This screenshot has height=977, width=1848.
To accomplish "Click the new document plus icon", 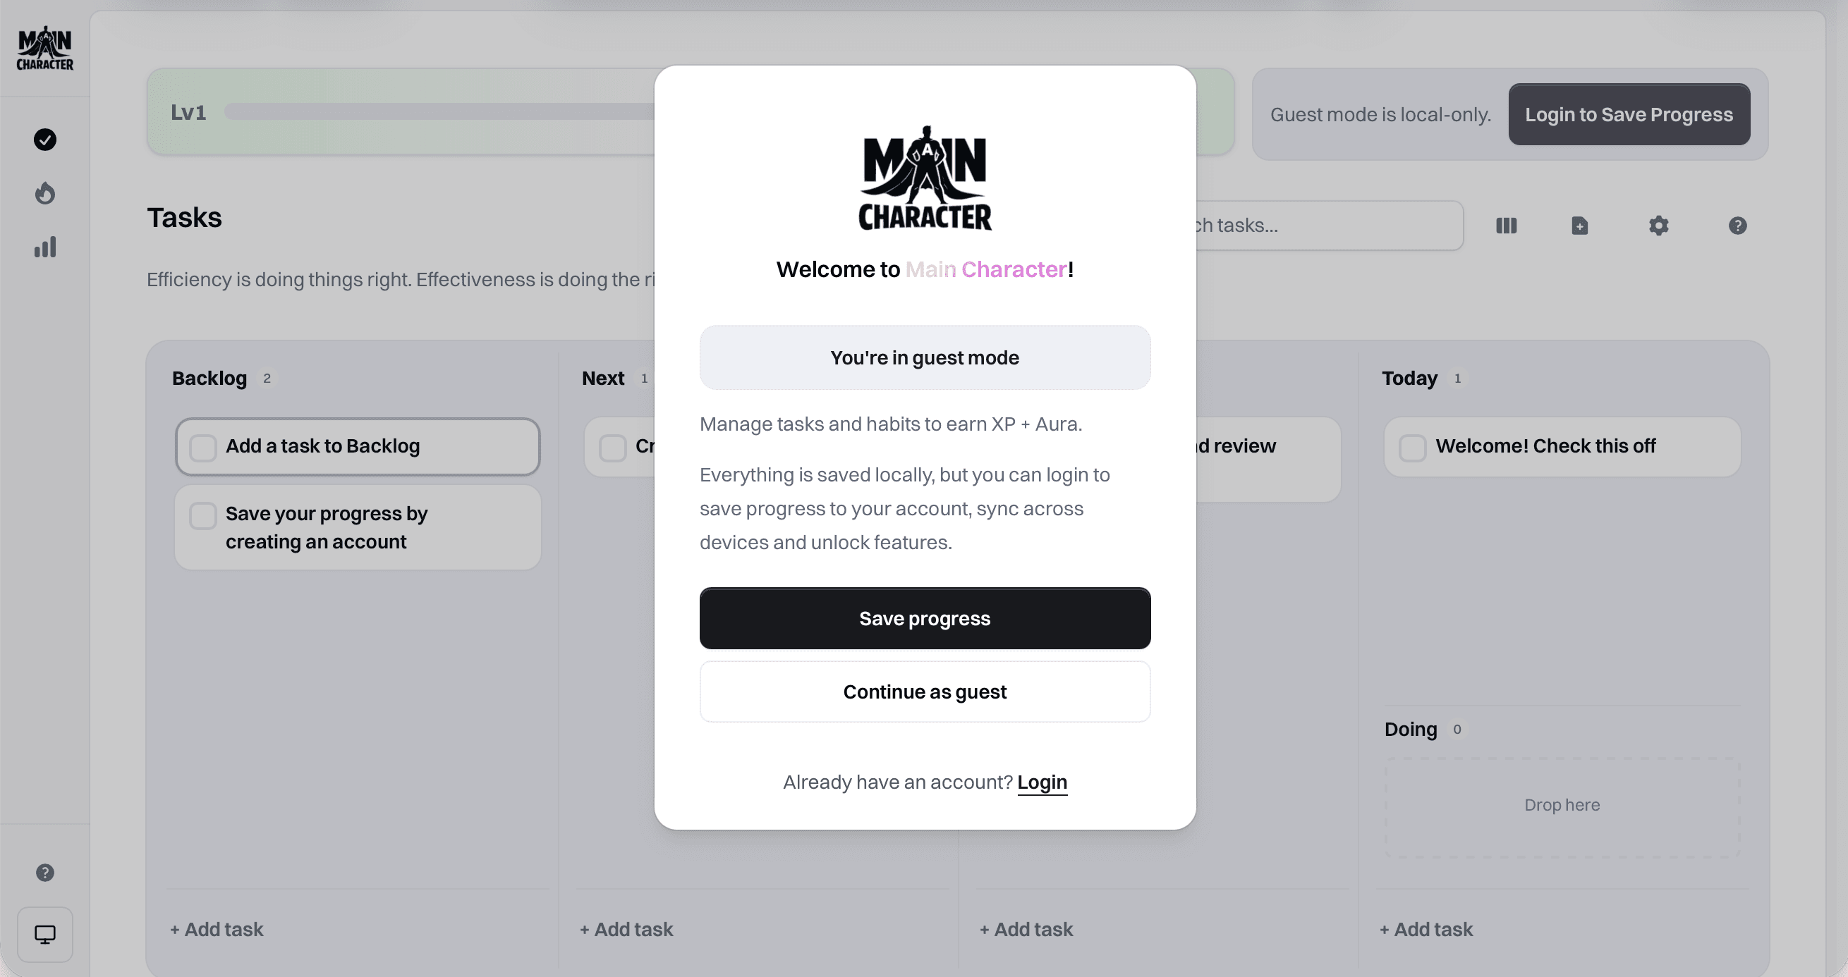I will [1579, 225].
